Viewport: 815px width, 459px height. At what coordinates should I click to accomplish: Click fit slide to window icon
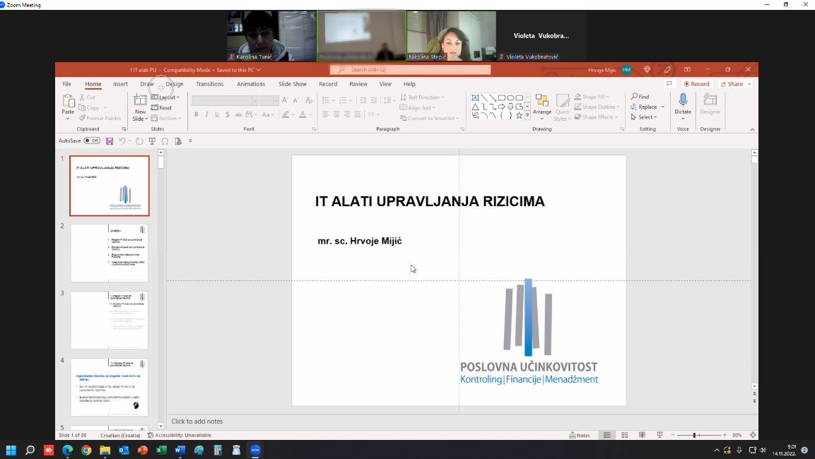[753, 435]
